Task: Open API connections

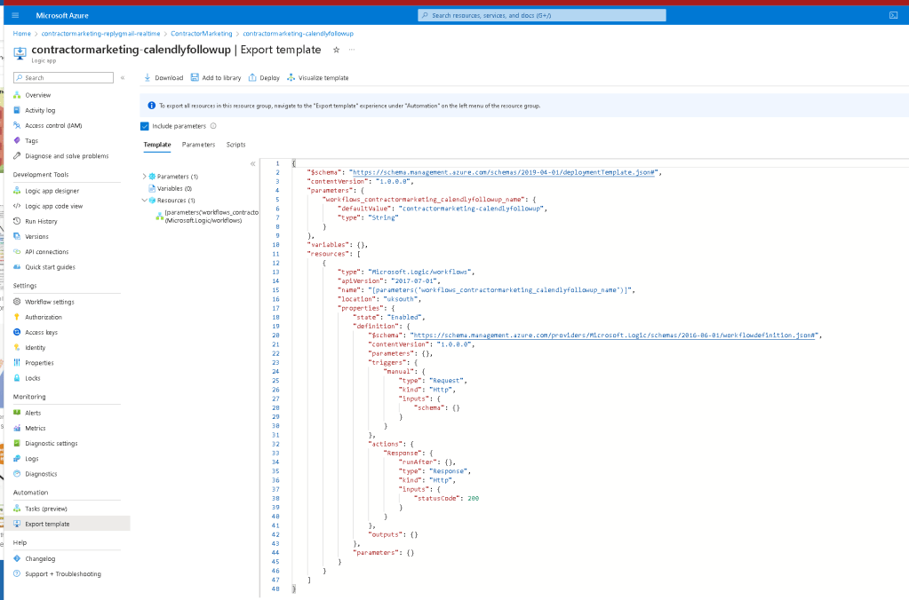Action: [46, 252]
